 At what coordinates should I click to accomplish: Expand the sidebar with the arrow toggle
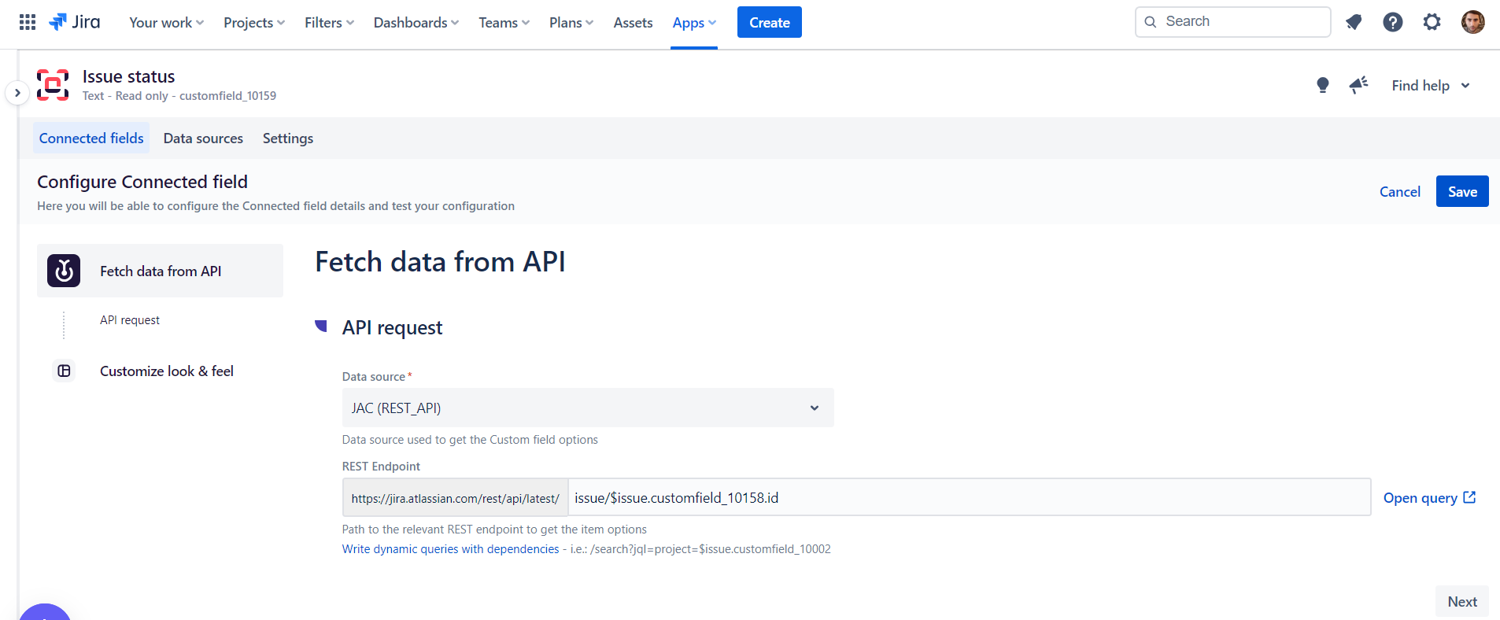point(17,93)
